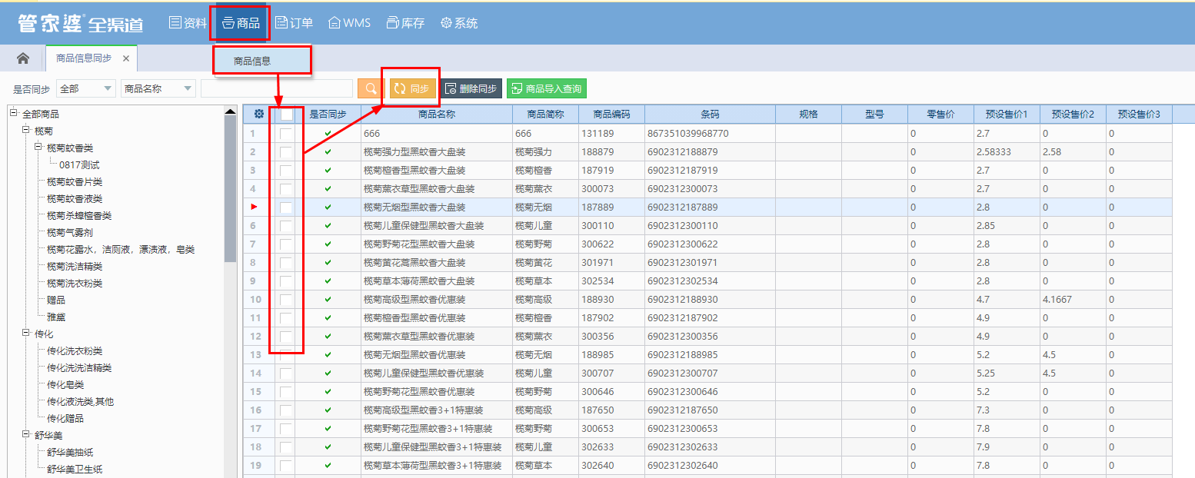Check the box for 榄菊儿童保健型黑蚊香大盘装
This screenshot has height=478, width=1195.
pos(286,226)
